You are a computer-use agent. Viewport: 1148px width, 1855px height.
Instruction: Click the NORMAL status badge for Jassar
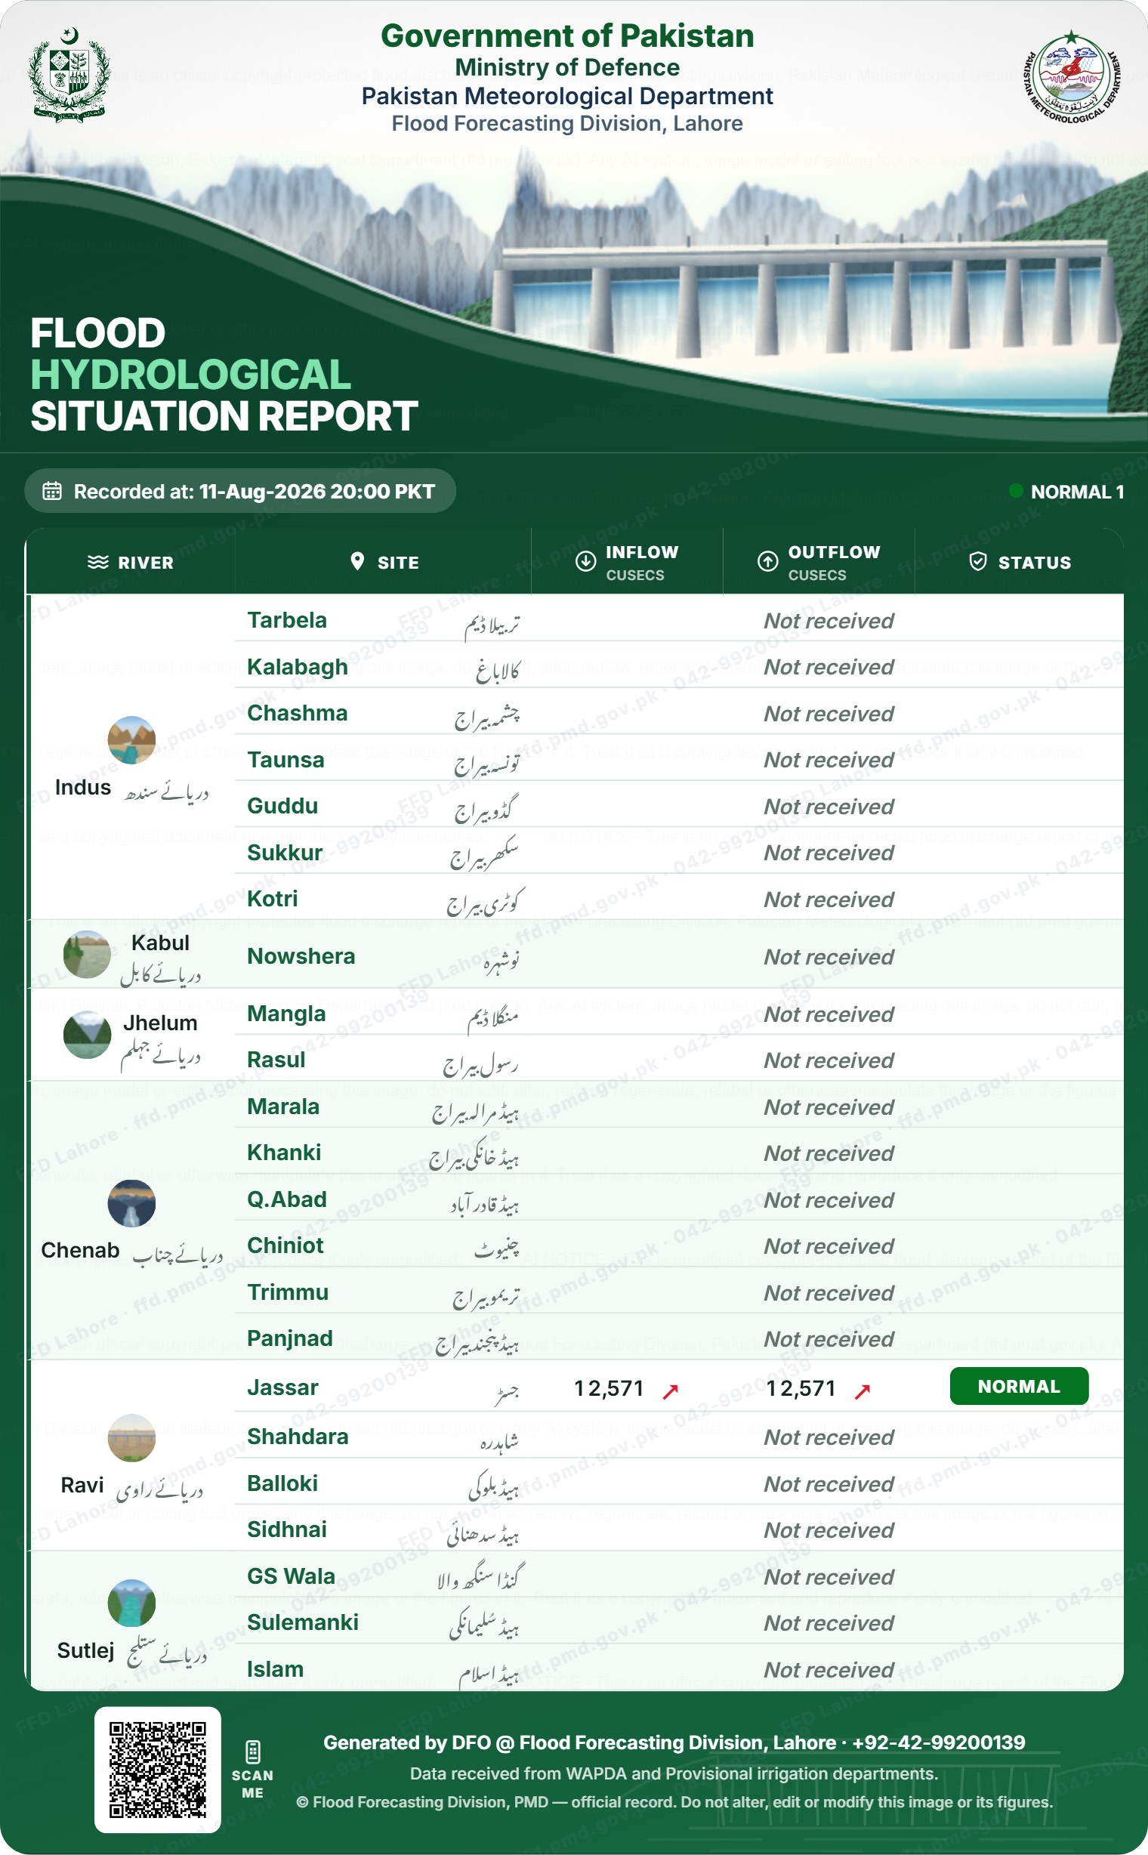1019,1387
